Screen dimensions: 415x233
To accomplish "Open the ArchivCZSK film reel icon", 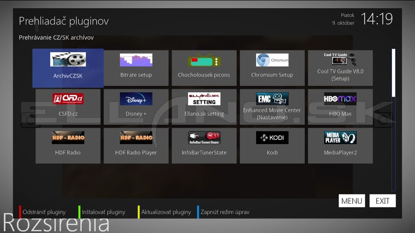I will tap(68, 59).
